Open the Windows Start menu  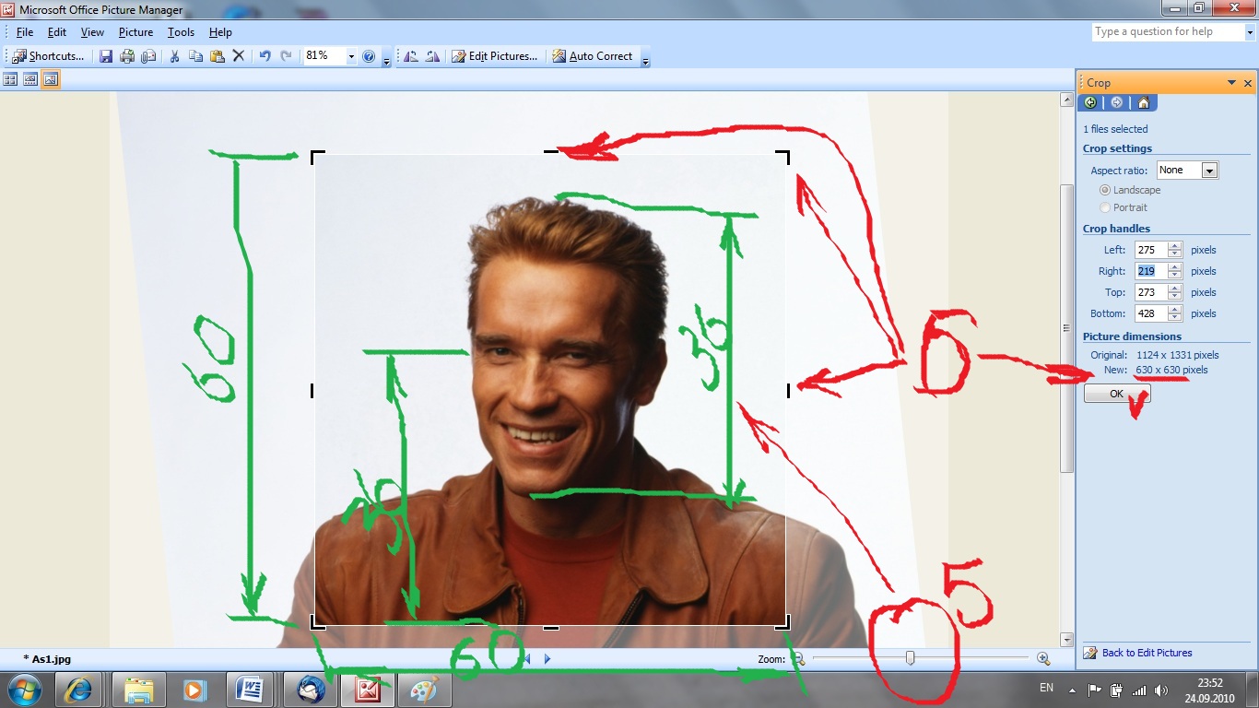(24, 690)
